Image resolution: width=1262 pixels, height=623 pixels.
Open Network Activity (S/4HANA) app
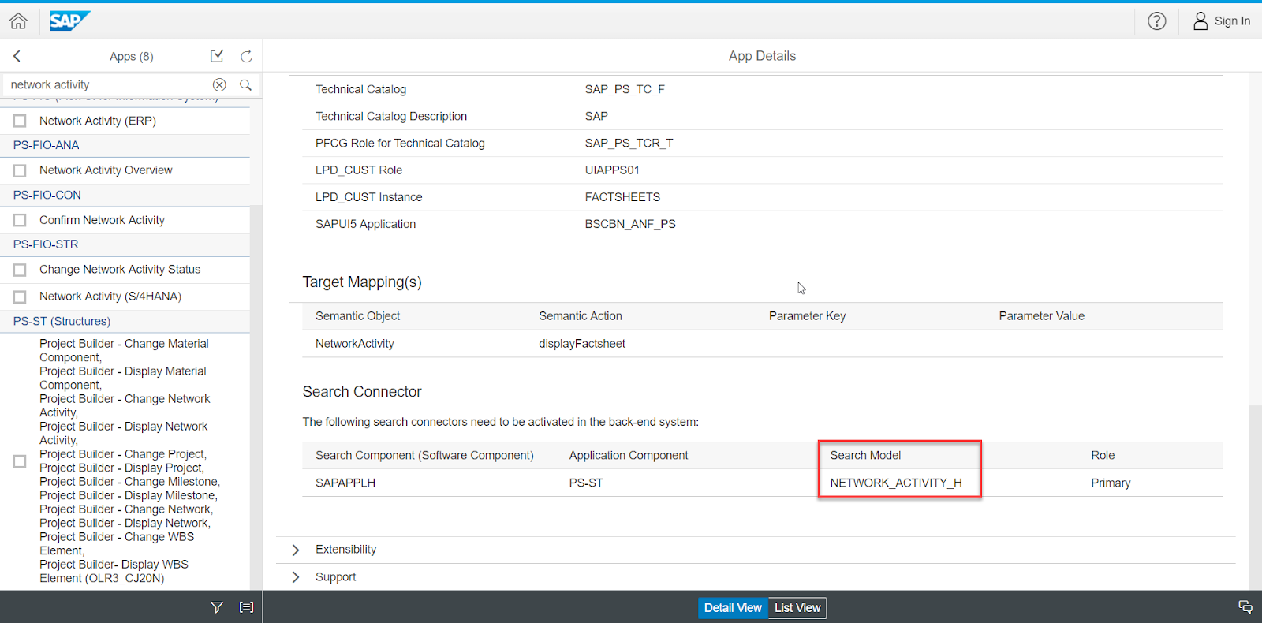[x=110, y=297]
